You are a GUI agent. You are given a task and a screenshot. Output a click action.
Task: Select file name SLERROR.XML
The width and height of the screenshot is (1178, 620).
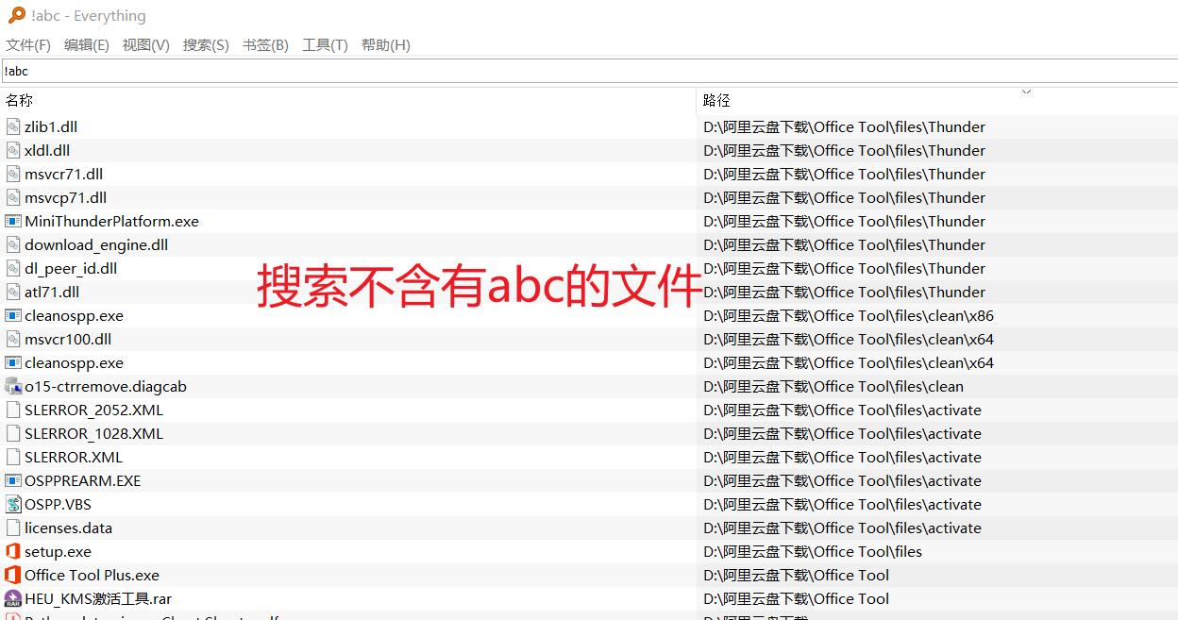(x=74, y=457)
